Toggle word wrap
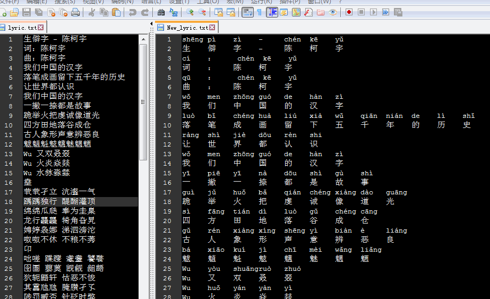This screenshot has width=490, height=299. [247, 13]
